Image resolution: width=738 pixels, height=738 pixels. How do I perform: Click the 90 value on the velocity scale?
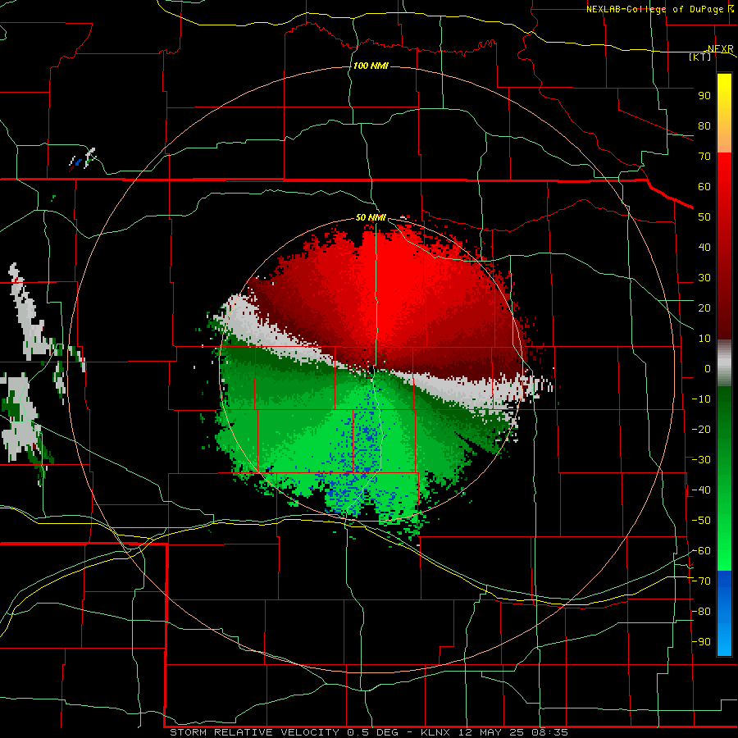tap(704, 96)
